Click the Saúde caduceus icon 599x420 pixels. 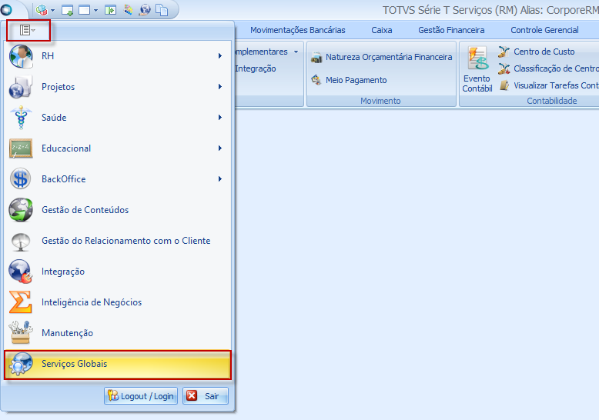(x=21, y=118)
